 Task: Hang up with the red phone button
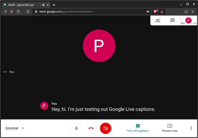[x=91, y=128]
